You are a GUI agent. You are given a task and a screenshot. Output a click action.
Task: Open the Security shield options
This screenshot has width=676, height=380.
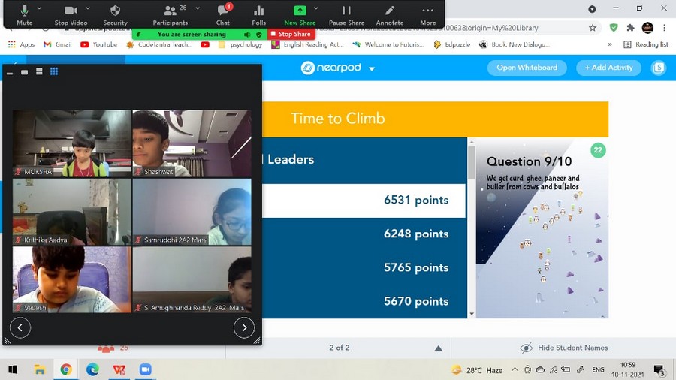click(115, 11)
